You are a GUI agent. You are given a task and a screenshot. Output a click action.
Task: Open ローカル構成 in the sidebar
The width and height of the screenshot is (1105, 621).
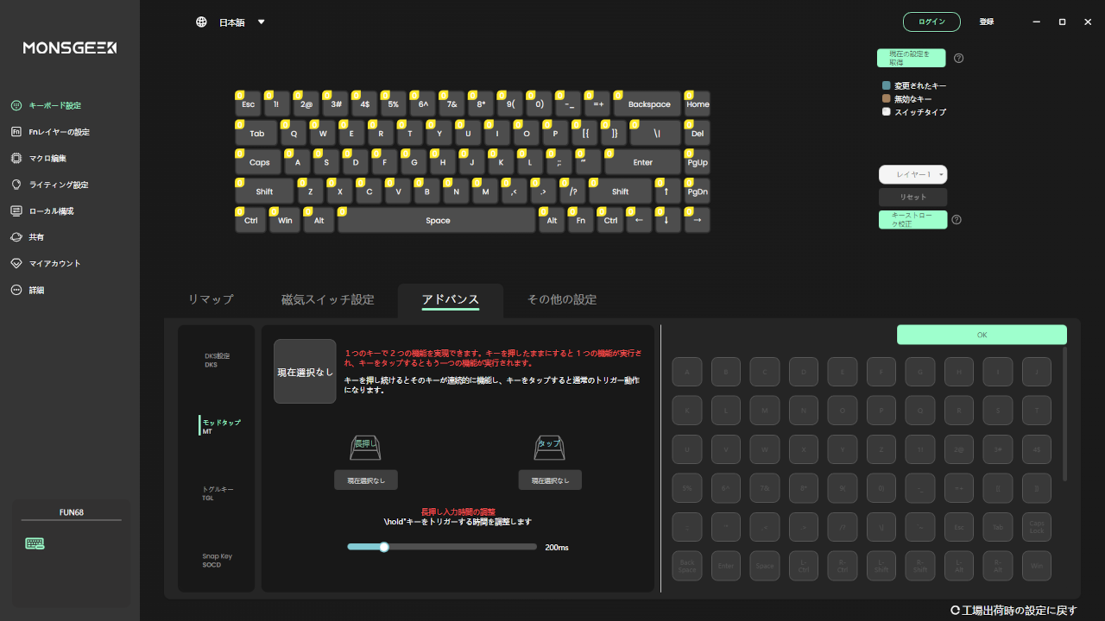click(51, 211)
